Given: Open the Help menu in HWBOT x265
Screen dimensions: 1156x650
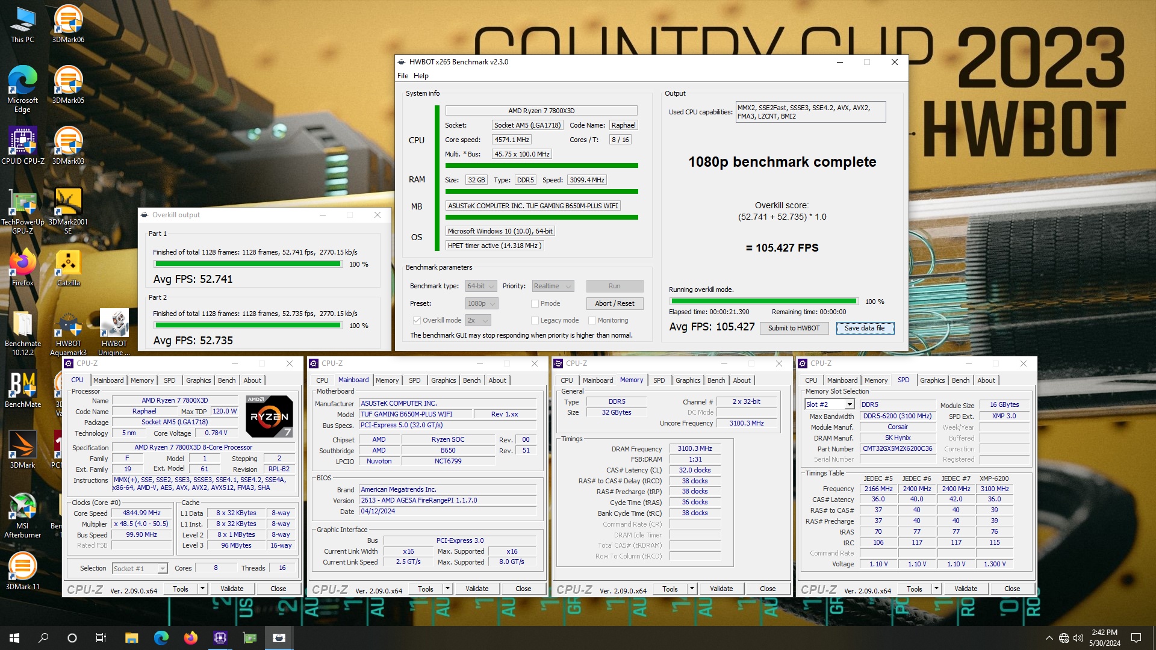Looking at the screenshot, I should click(421, 76).
